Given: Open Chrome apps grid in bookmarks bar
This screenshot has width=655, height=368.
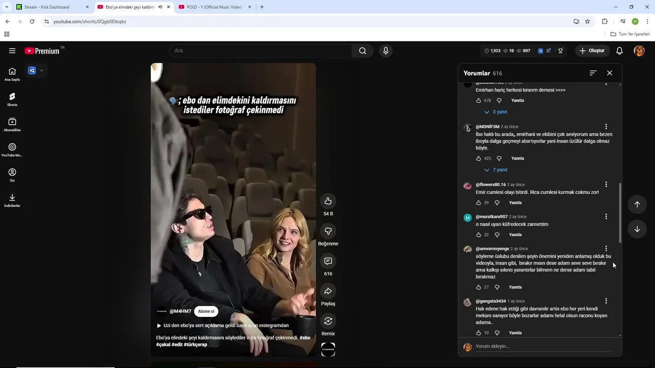Looking at the screenshot, I should tap(7, 34).
